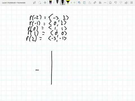Click the Ink to Text button
135x101 pixels.
point(90,3)
